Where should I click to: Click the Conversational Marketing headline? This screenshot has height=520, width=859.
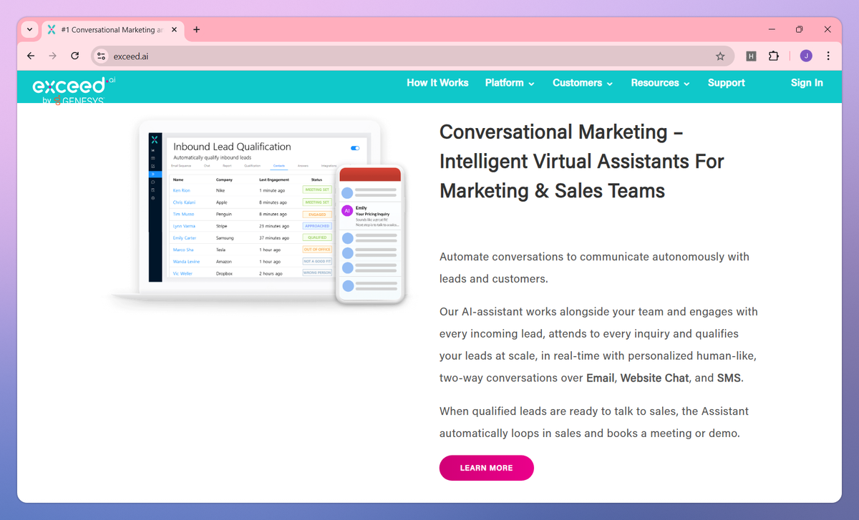[x=582, y=162]
